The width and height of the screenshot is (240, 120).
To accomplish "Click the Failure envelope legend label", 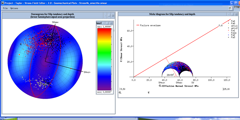I will tap(150, 25).
